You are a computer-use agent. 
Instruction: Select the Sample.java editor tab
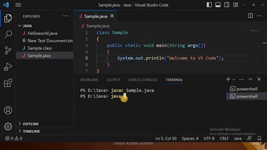point(96,16)
